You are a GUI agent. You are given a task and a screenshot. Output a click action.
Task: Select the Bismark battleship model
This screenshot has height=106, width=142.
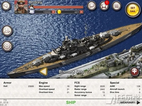[74, 50]
